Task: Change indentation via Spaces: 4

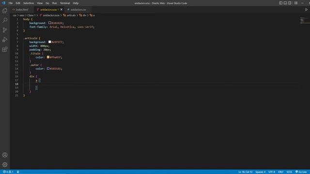Action: (x=261, y=172)
